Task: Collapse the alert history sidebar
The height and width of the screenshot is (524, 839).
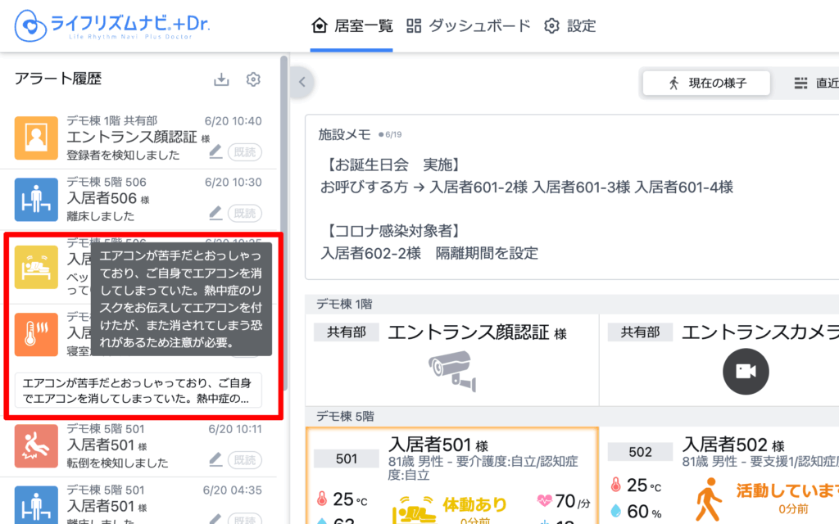Action: pos(302,82)
